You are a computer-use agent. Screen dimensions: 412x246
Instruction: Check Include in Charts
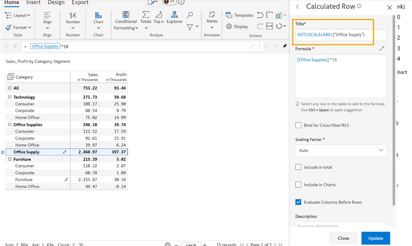298,185
